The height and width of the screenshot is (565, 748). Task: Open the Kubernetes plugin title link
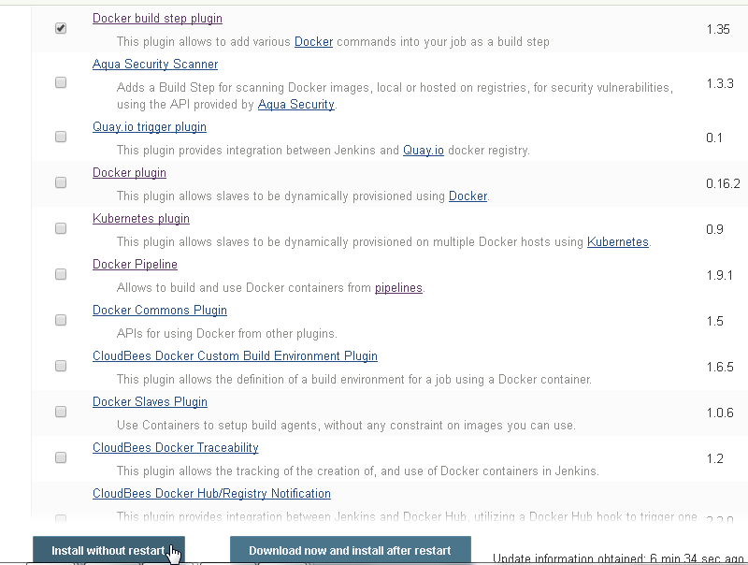pyautogui.click(x=141, y=219)
